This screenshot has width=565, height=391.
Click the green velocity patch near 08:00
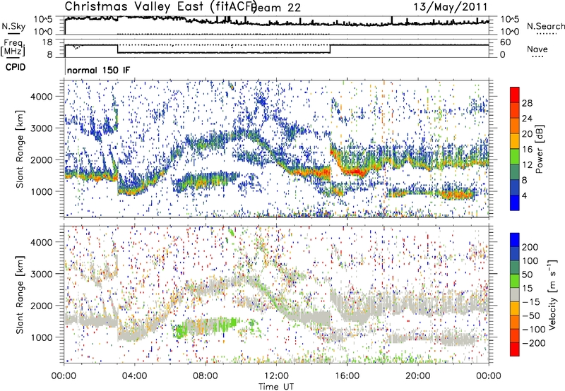206,326
